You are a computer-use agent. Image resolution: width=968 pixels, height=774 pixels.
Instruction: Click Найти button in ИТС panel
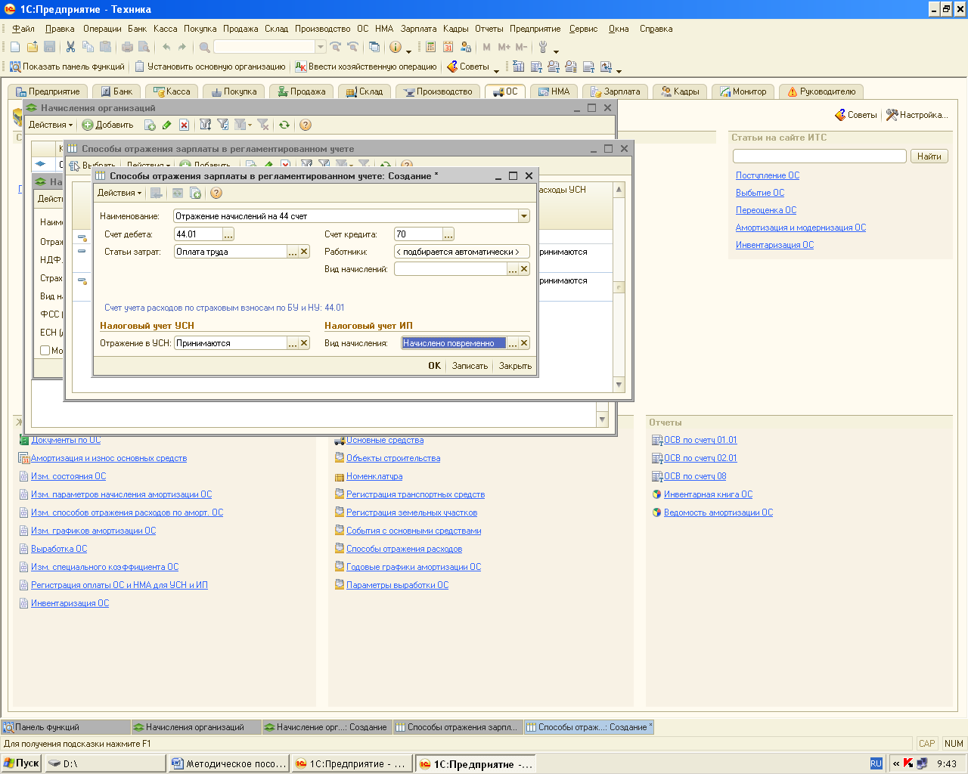click(929, 156)
